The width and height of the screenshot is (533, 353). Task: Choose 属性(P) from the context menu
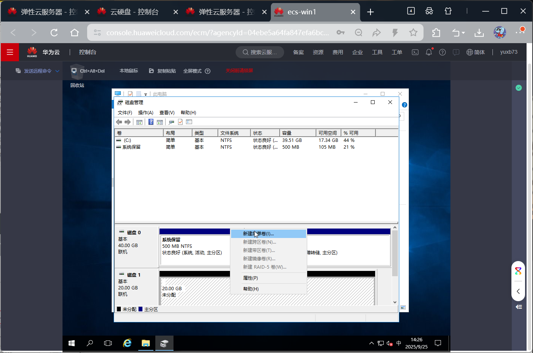point(268,278)
